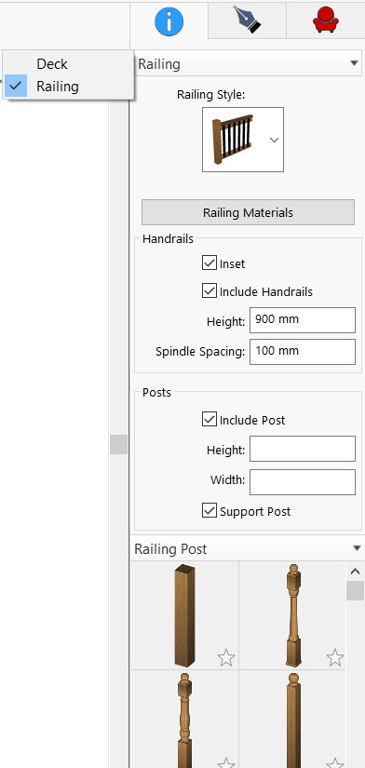365x768 pixels.
Task: Choose the turned post with ball finial
Action: [292, 615]
